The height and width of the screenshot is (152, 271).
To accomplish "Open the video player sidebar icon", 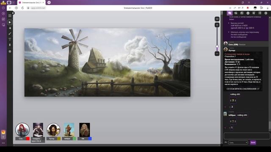I will tap(3, 14).
